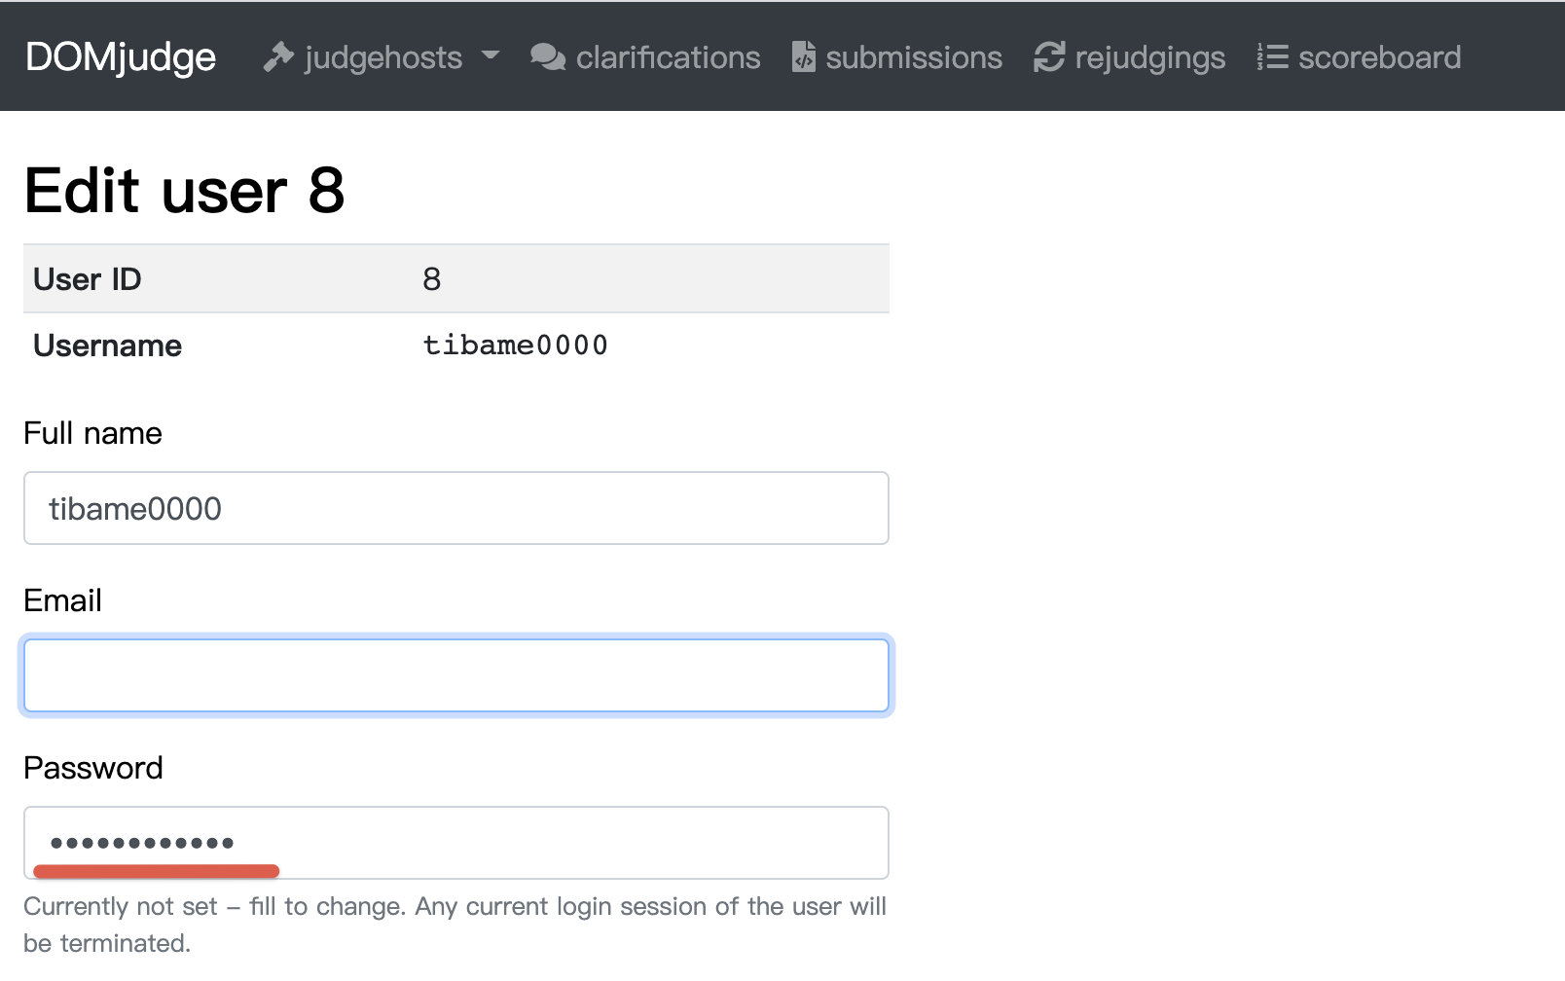Click the Password field label
The image size is (1565, 981).
click(x=93, y=768)
